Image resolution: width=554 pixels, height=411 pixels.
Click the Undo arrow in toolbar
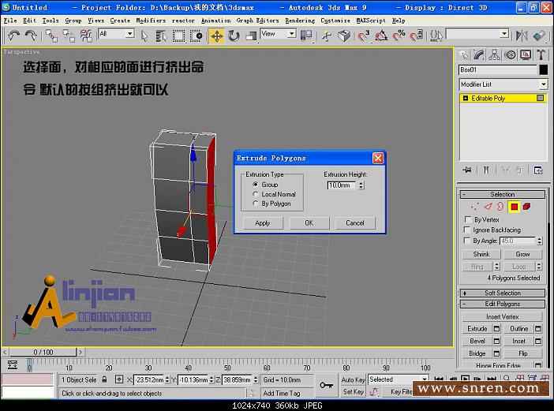tap(14, 35)
